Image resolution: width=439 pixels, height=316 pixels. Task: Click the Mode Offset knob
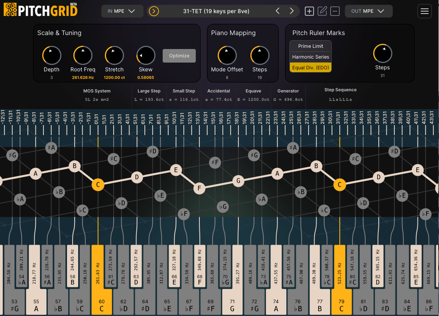tap(227, 56)
